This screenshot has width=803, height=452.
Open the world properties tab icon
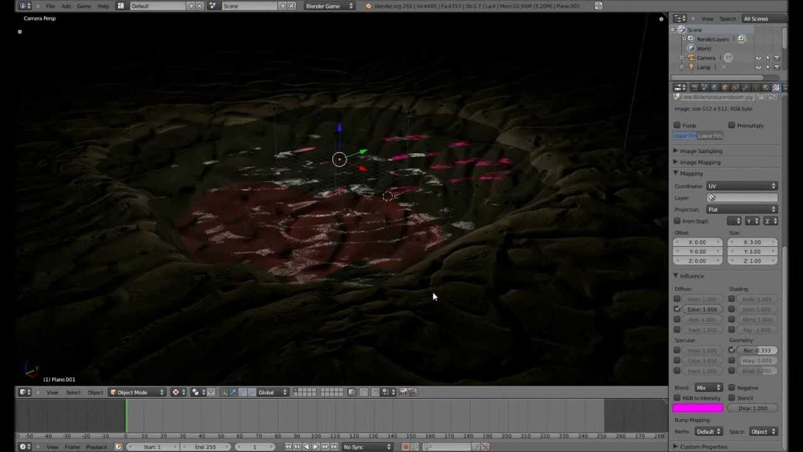click(715, 88)
